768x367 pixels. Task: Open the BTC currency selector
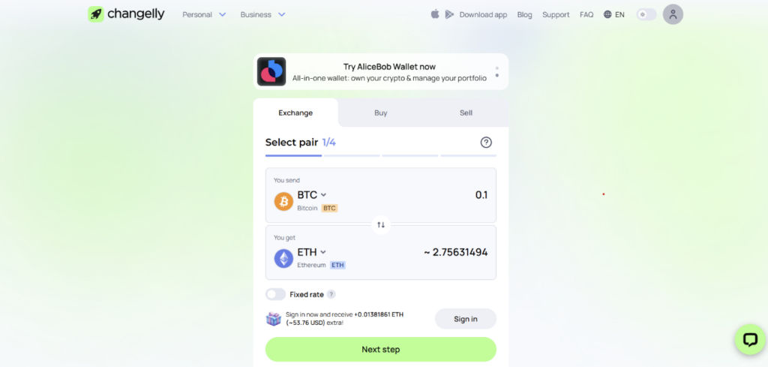coord(312,195)
